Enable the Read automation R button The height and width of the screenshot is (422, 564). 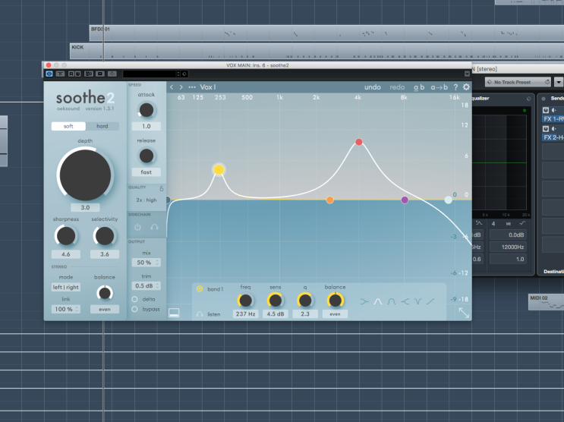(71, 74)
